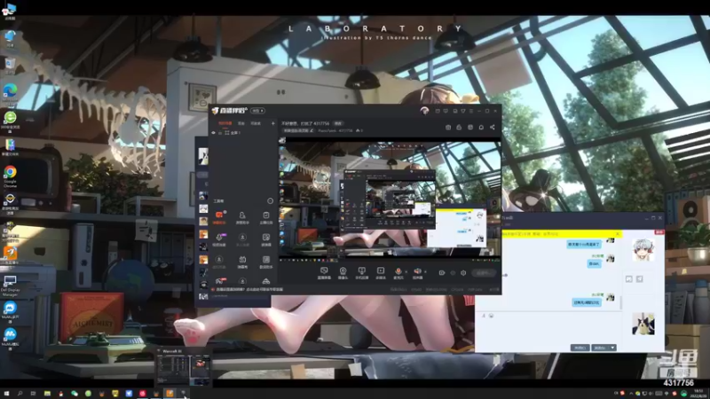This screenshot has width=710, height=399.
Task: Mute the speaker in streaming toolbar
Action: point(417,271)
